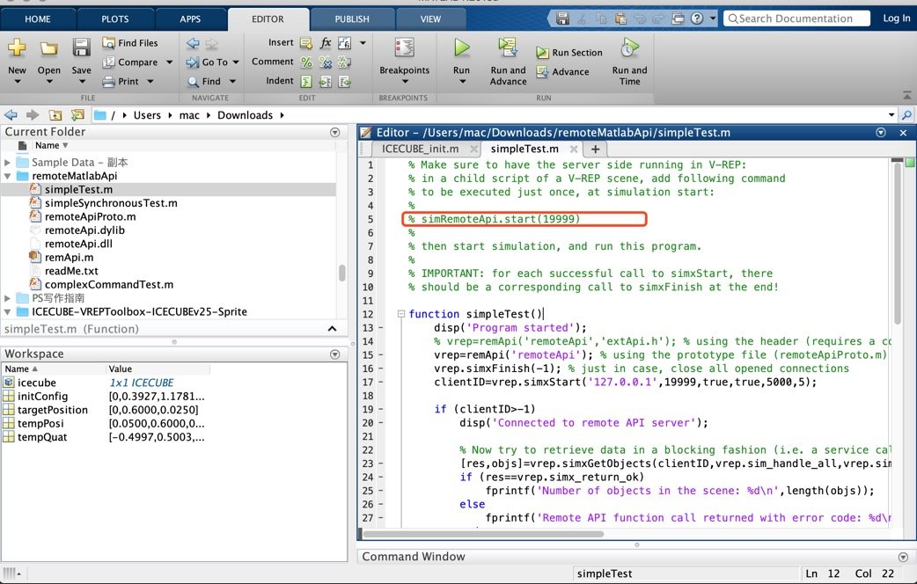Collapse the simpleTest function code fold
917x584 pixels.
[401, 314]
